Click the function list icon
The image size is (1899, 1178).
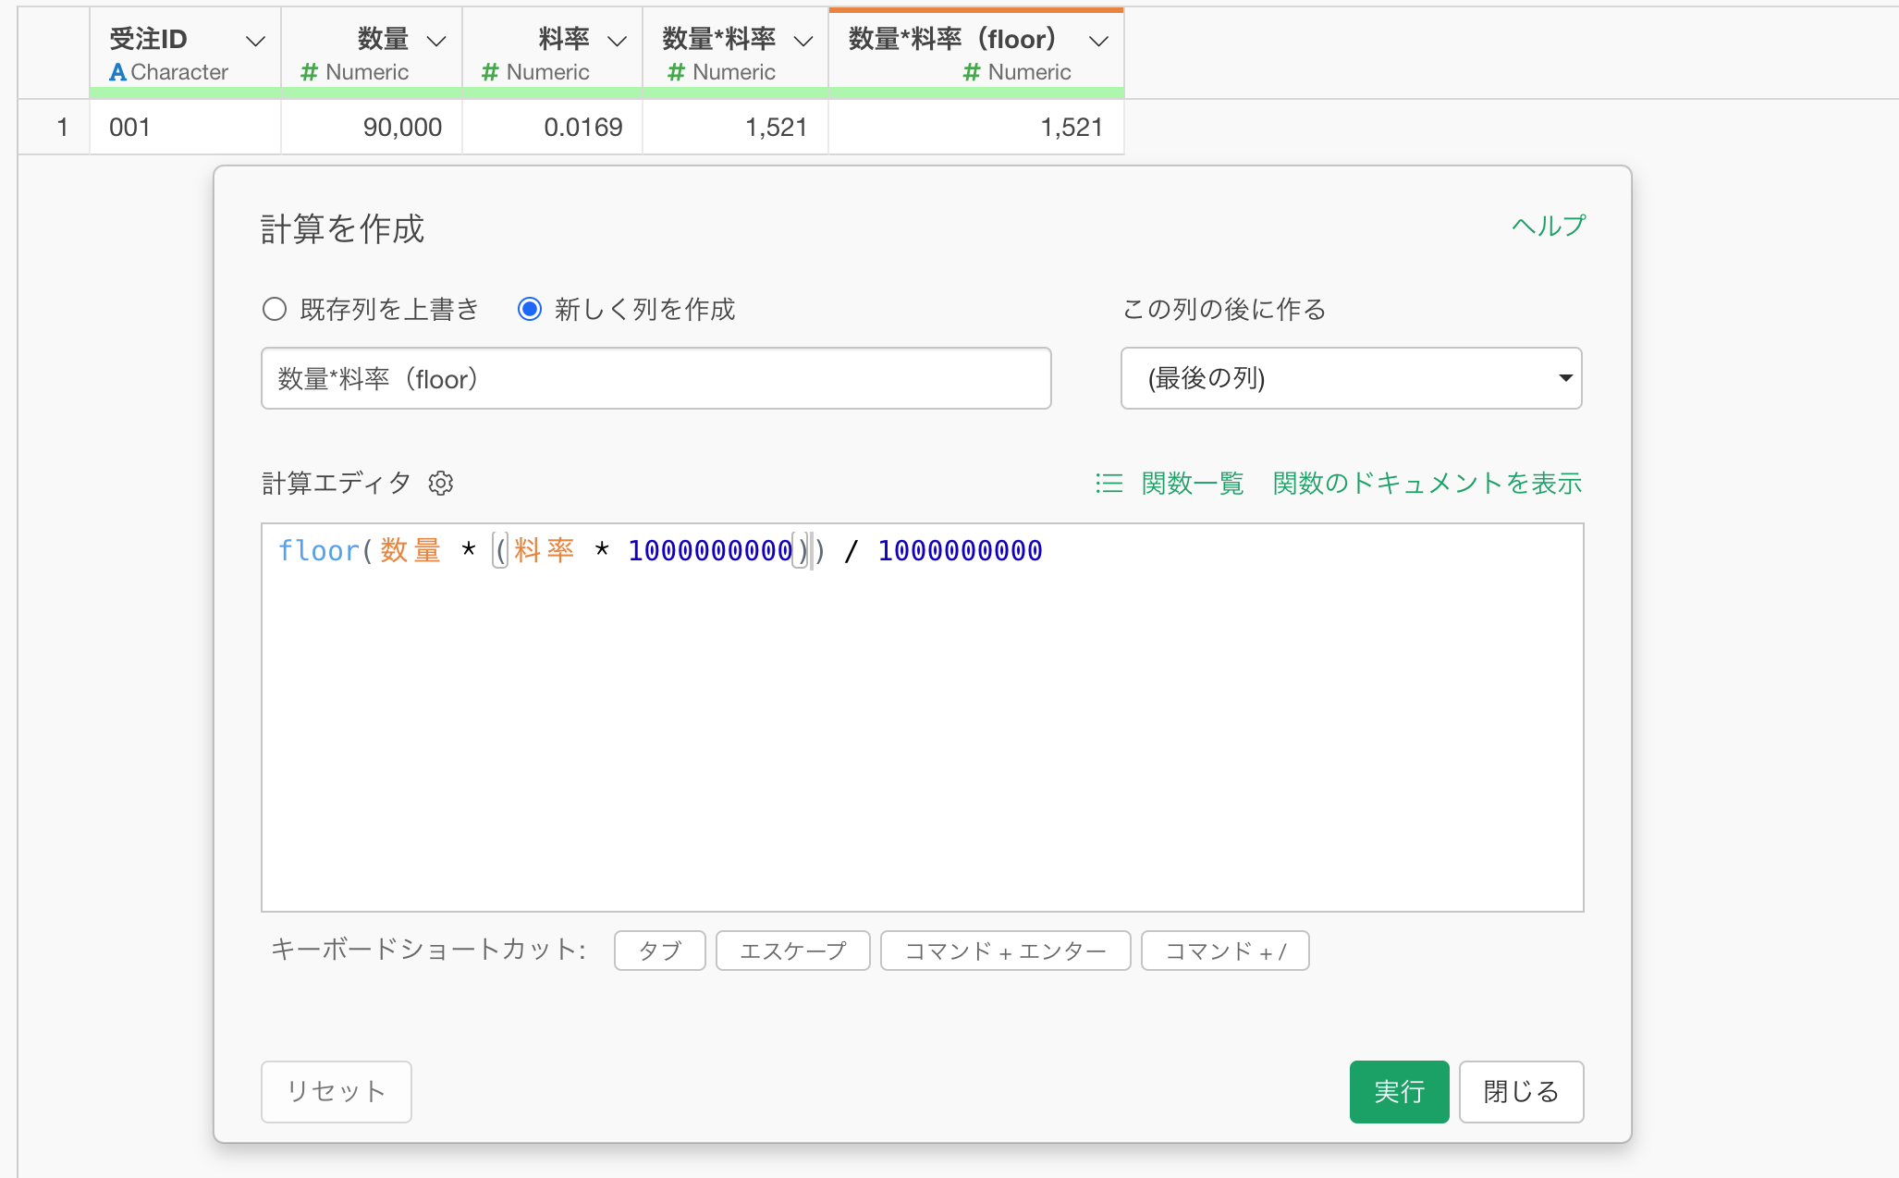click(1109, 484)
